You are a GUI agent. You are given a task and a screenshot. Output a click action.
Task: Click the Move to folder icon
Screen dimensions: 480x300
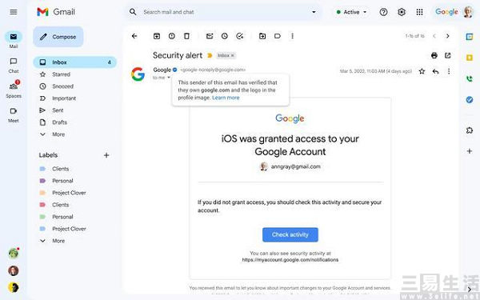tap(262, 36)
